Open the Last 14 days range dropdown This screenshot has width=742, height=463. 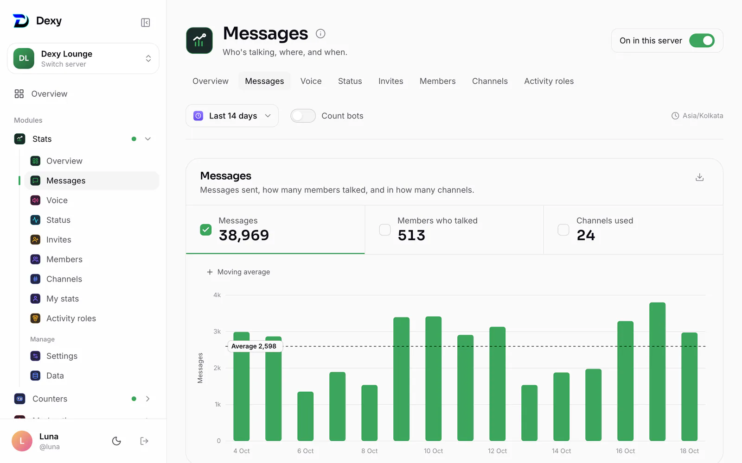(x=232, y=116)
